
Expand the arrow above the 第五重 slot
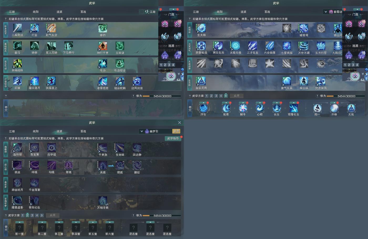point(93,222)
